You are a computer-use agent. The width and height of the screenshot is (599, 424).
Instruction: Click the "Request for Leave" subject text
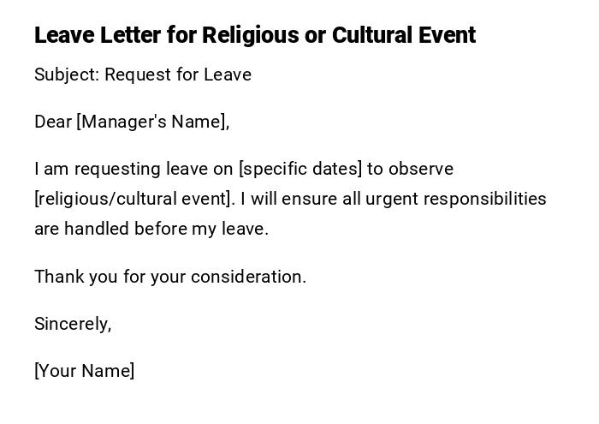pos(178,75)
